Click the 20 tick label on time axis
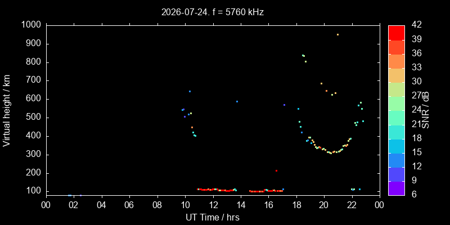The image size is (450, 225). (325, 205)
